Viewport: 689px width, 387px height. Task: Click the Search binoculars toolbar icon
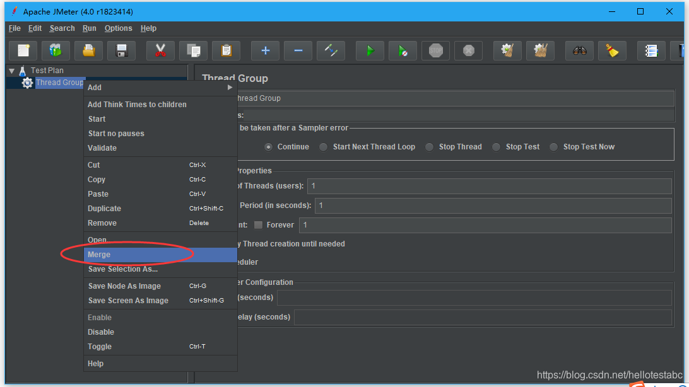580,51
